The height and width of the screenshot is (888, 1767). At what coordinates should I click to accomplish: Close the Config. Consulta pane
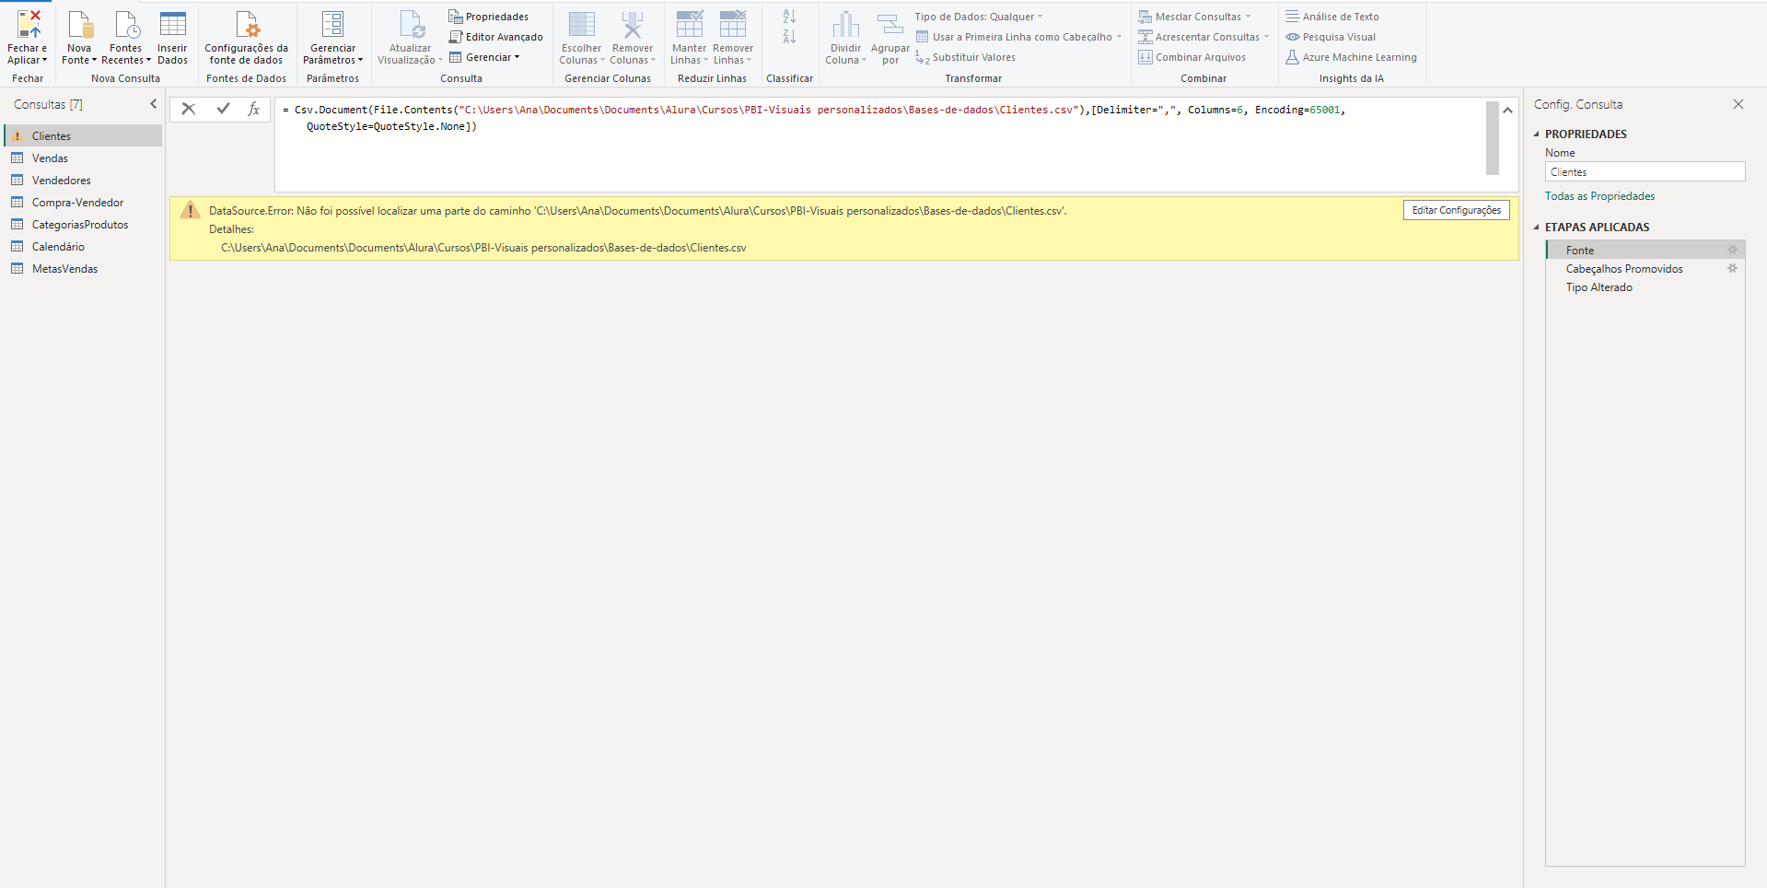tap(1738, 104)
